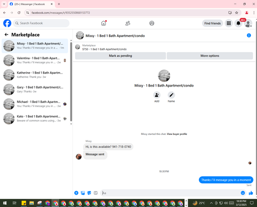Click the address bar URL
257x207 pixels.
61,13
